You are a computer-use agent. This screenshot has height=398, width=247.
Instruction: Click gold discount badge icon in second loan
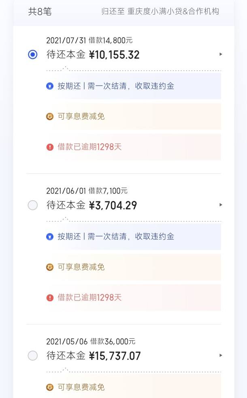click(50, 267)
